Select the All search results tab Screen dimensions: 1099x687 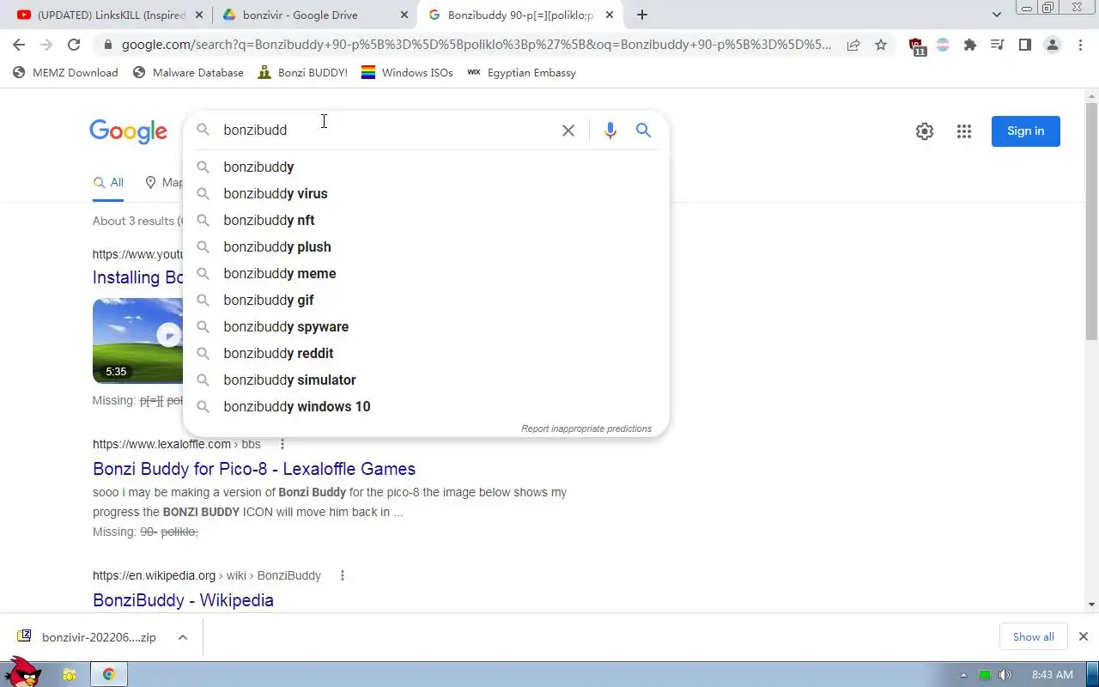(x=108, y=183)
